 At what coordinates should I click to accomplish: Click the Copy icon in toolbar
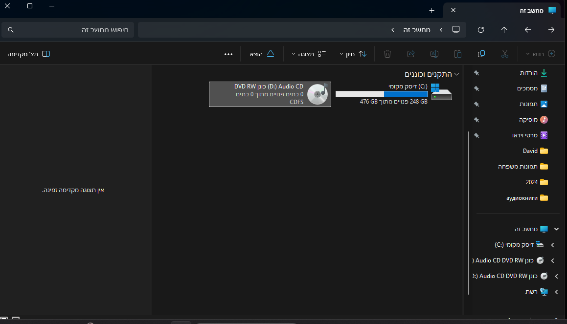[x=481, y=54]
